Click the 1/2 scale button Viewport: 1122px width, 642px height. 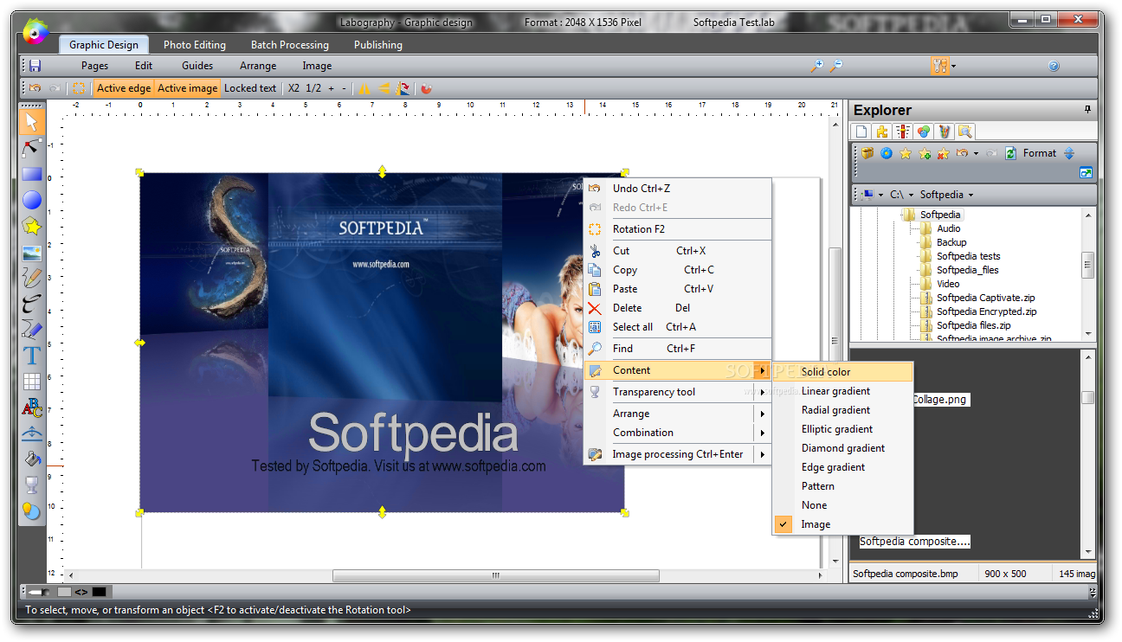(313, 88)
